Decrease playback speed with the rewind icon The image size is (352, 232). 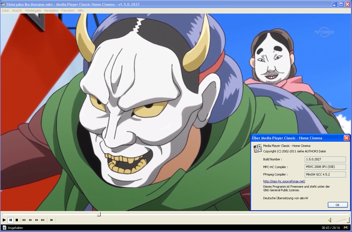click(x=30, y=220)
